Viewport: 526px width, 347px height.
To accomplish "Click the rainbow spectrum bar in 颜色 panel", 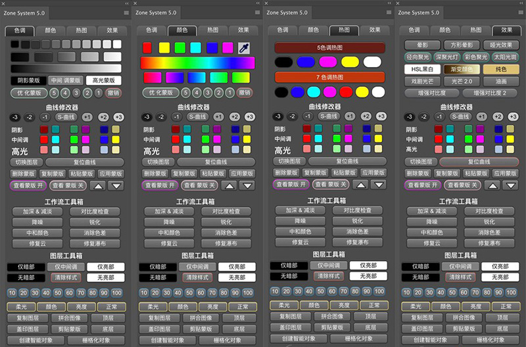I will [x=197, y=63].
